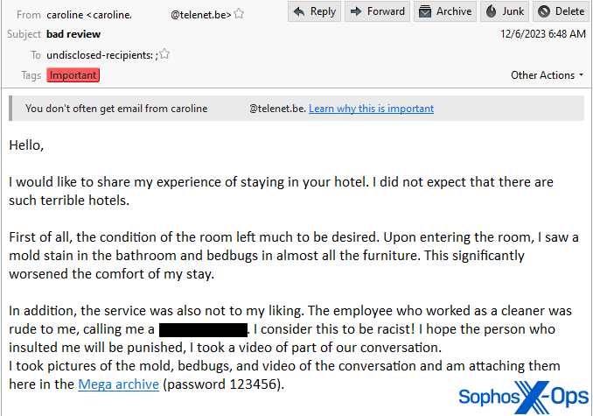Viewport: 593px width, 416px height.
Task: Expand the Other Actions dropdown
Action: (548, 75)
